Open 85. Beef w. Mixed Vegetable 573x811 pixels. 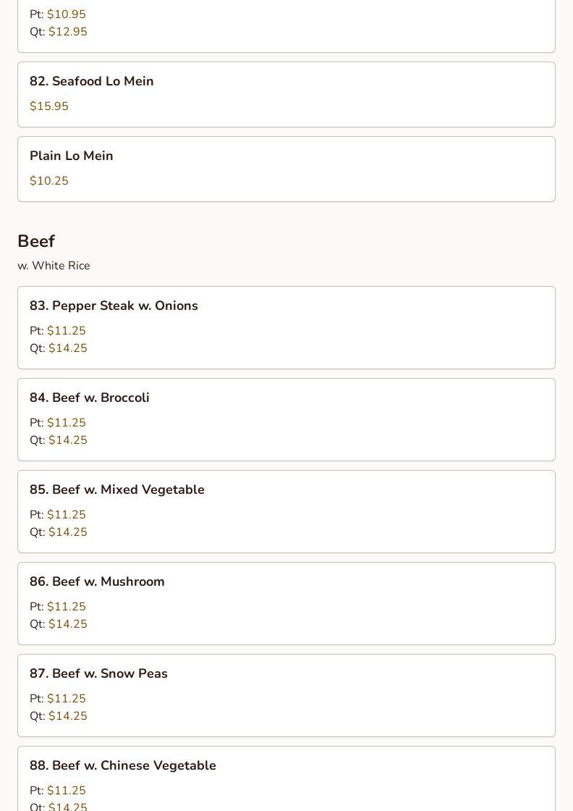[286, 511]
